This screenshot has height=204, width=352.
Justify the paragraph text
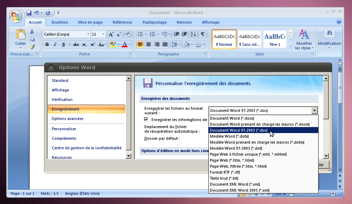(x=165, y=44)
